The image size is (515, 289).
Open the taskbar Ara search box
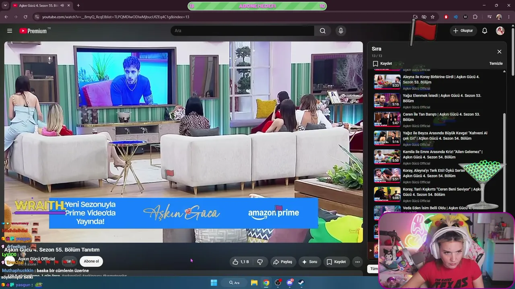click(x=235, y=283)
